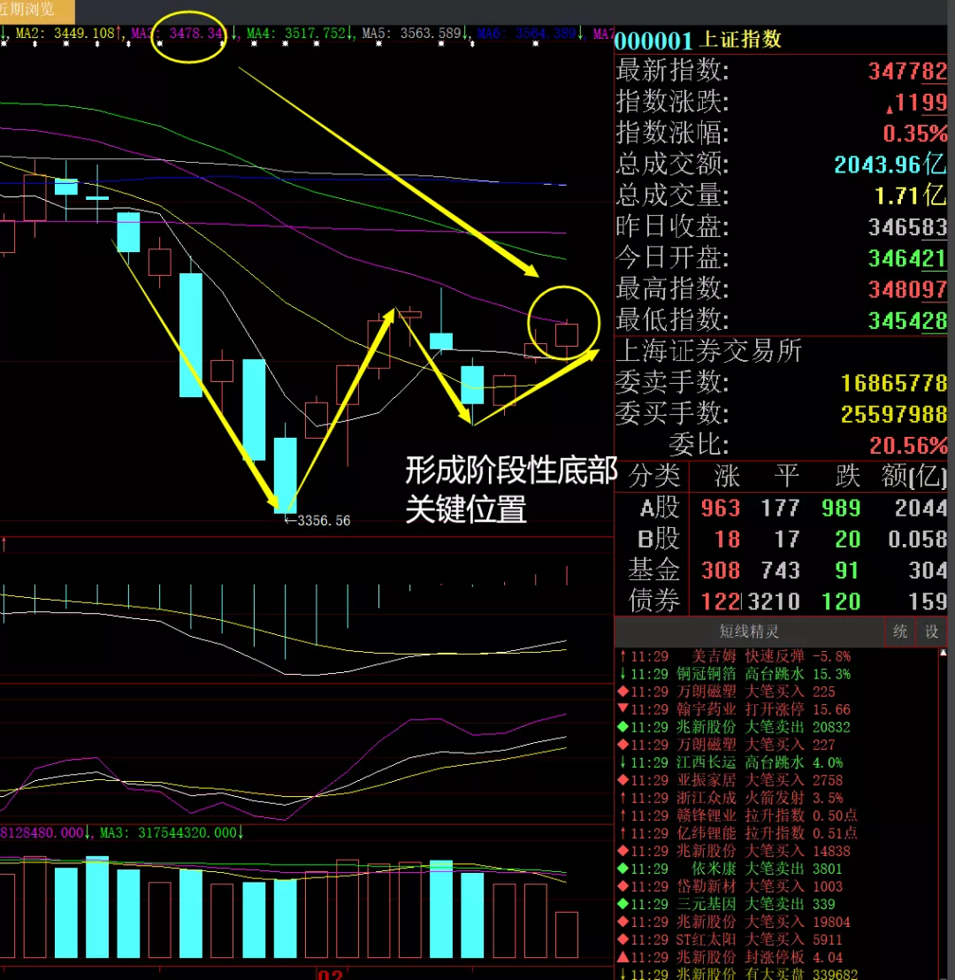Click the 指数涨跌 value 1199
The width and height of the screenshot is (955, 980).
916,102
